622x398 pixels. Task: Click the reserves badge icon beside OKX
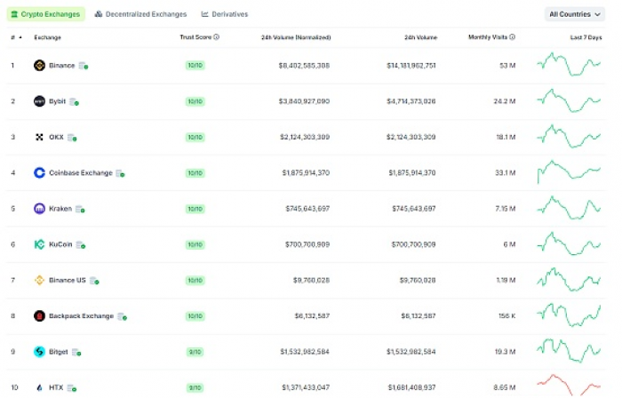tap(72, 138)
